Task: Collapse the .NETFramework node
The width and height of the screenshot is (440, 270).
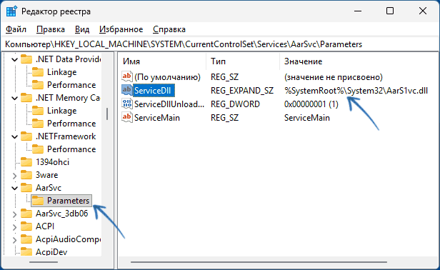Action: click(x=14, y=136)
